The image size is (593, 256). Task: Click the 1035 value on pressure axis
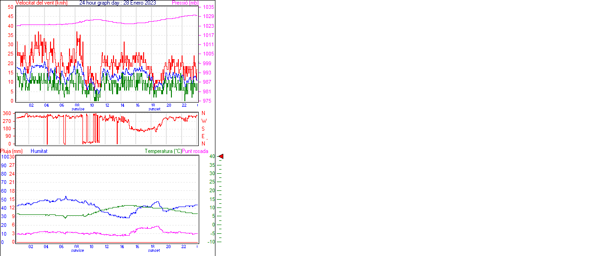coord(208,7)
